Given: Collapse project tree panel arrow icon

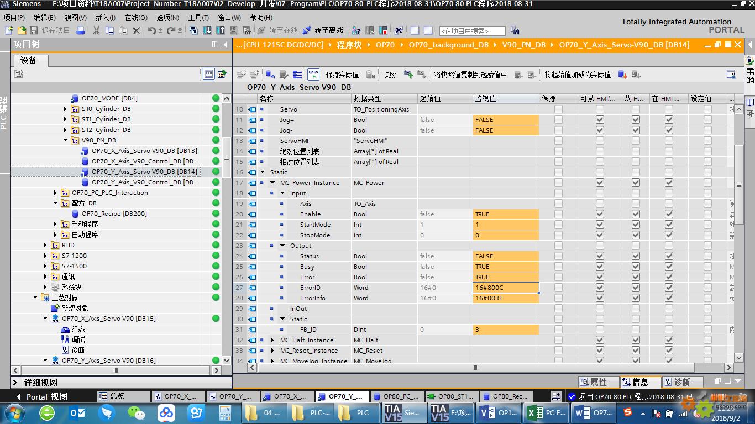Looking at the screenshot, I should [x=224, y=45].
